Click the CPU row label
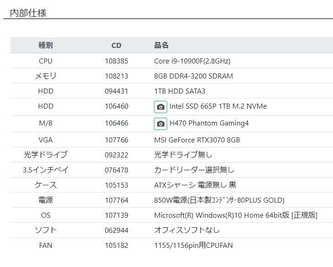Image resolution: width=333 pixels, height=267 pixels. point(45,61)
